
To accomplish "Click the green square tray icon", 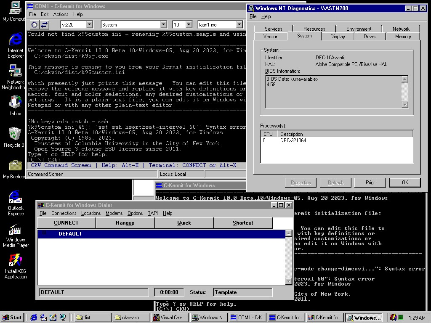I will (x=401, y=318).
